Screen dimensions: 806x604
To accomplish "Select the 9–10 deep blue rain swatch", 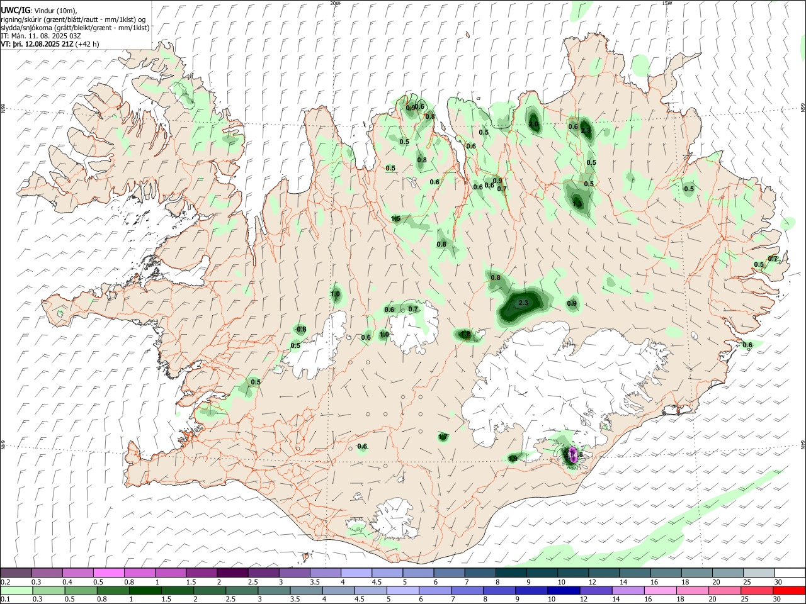I will click(531, 590).
